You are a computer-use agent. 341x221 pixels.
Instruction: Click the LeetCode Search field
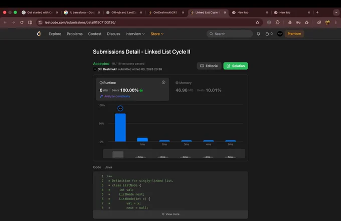tap(230, 34)
